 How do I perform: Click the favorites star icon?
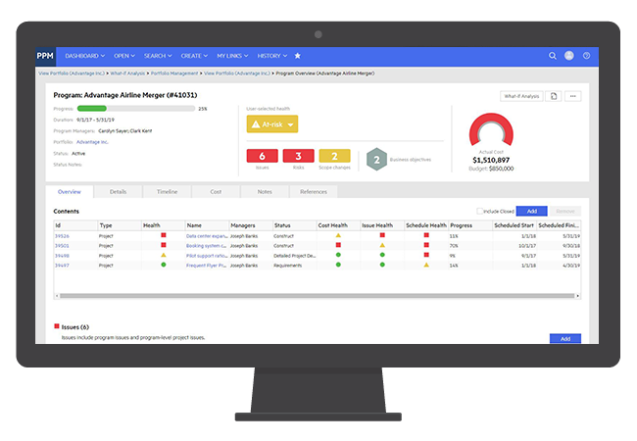point(297,56)
